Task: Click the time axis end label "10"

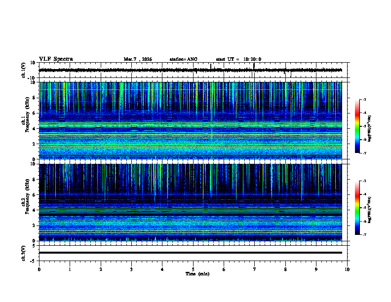Action: click(347, 269)
